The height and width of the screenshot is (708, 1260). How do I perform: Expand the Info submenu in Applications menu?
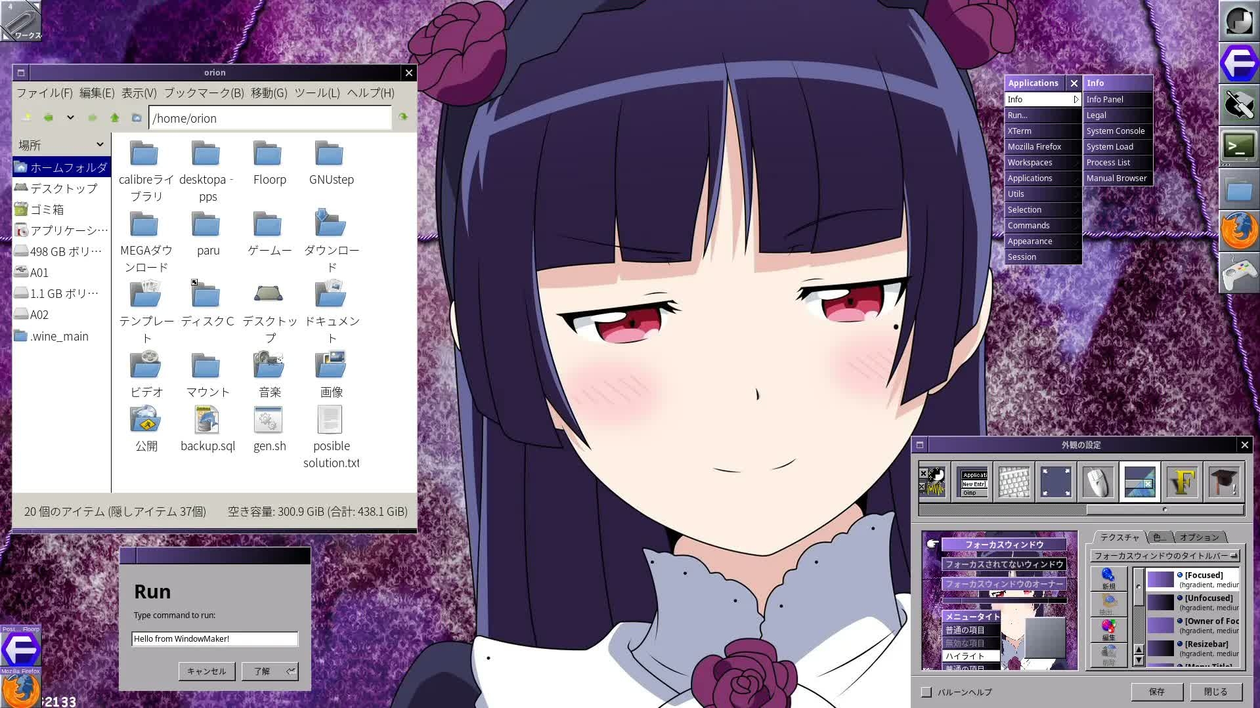[x=1043, y=100]
